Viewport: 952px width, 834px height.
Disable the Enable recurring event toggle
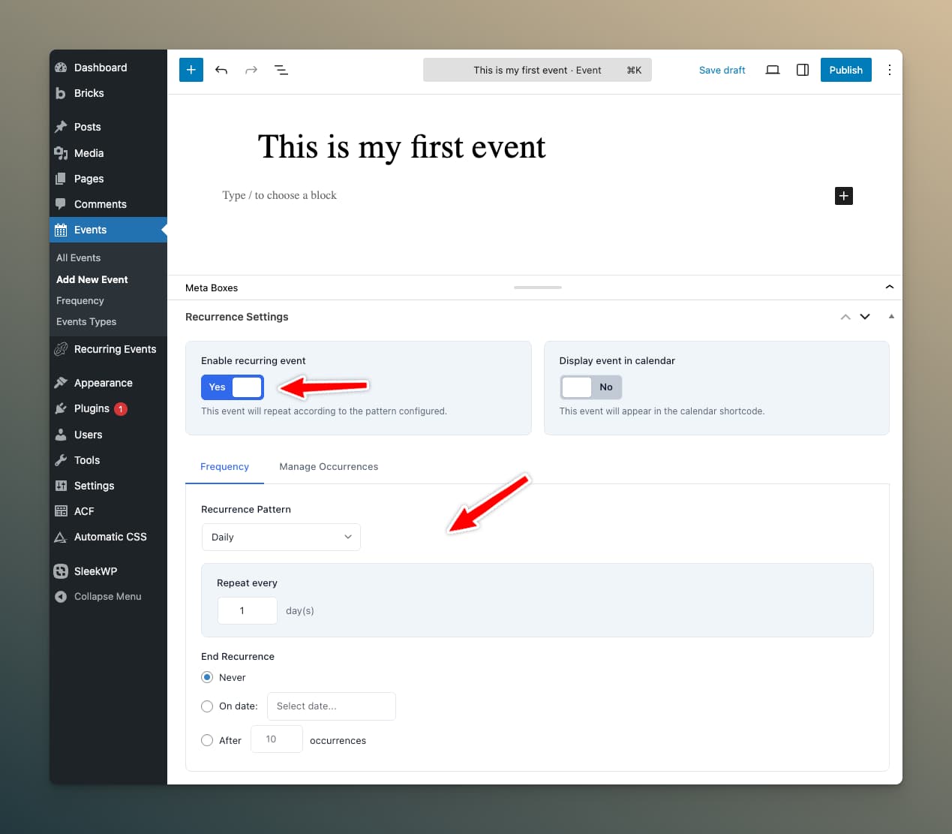pyautogui.click(x=233, y=387)
